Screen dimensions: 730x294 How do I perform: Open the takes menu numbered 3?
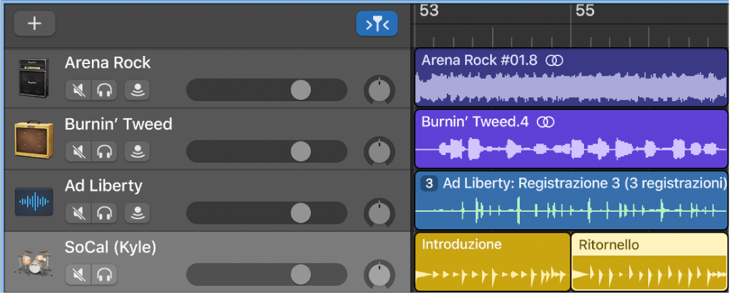click(x=429, y=183)
